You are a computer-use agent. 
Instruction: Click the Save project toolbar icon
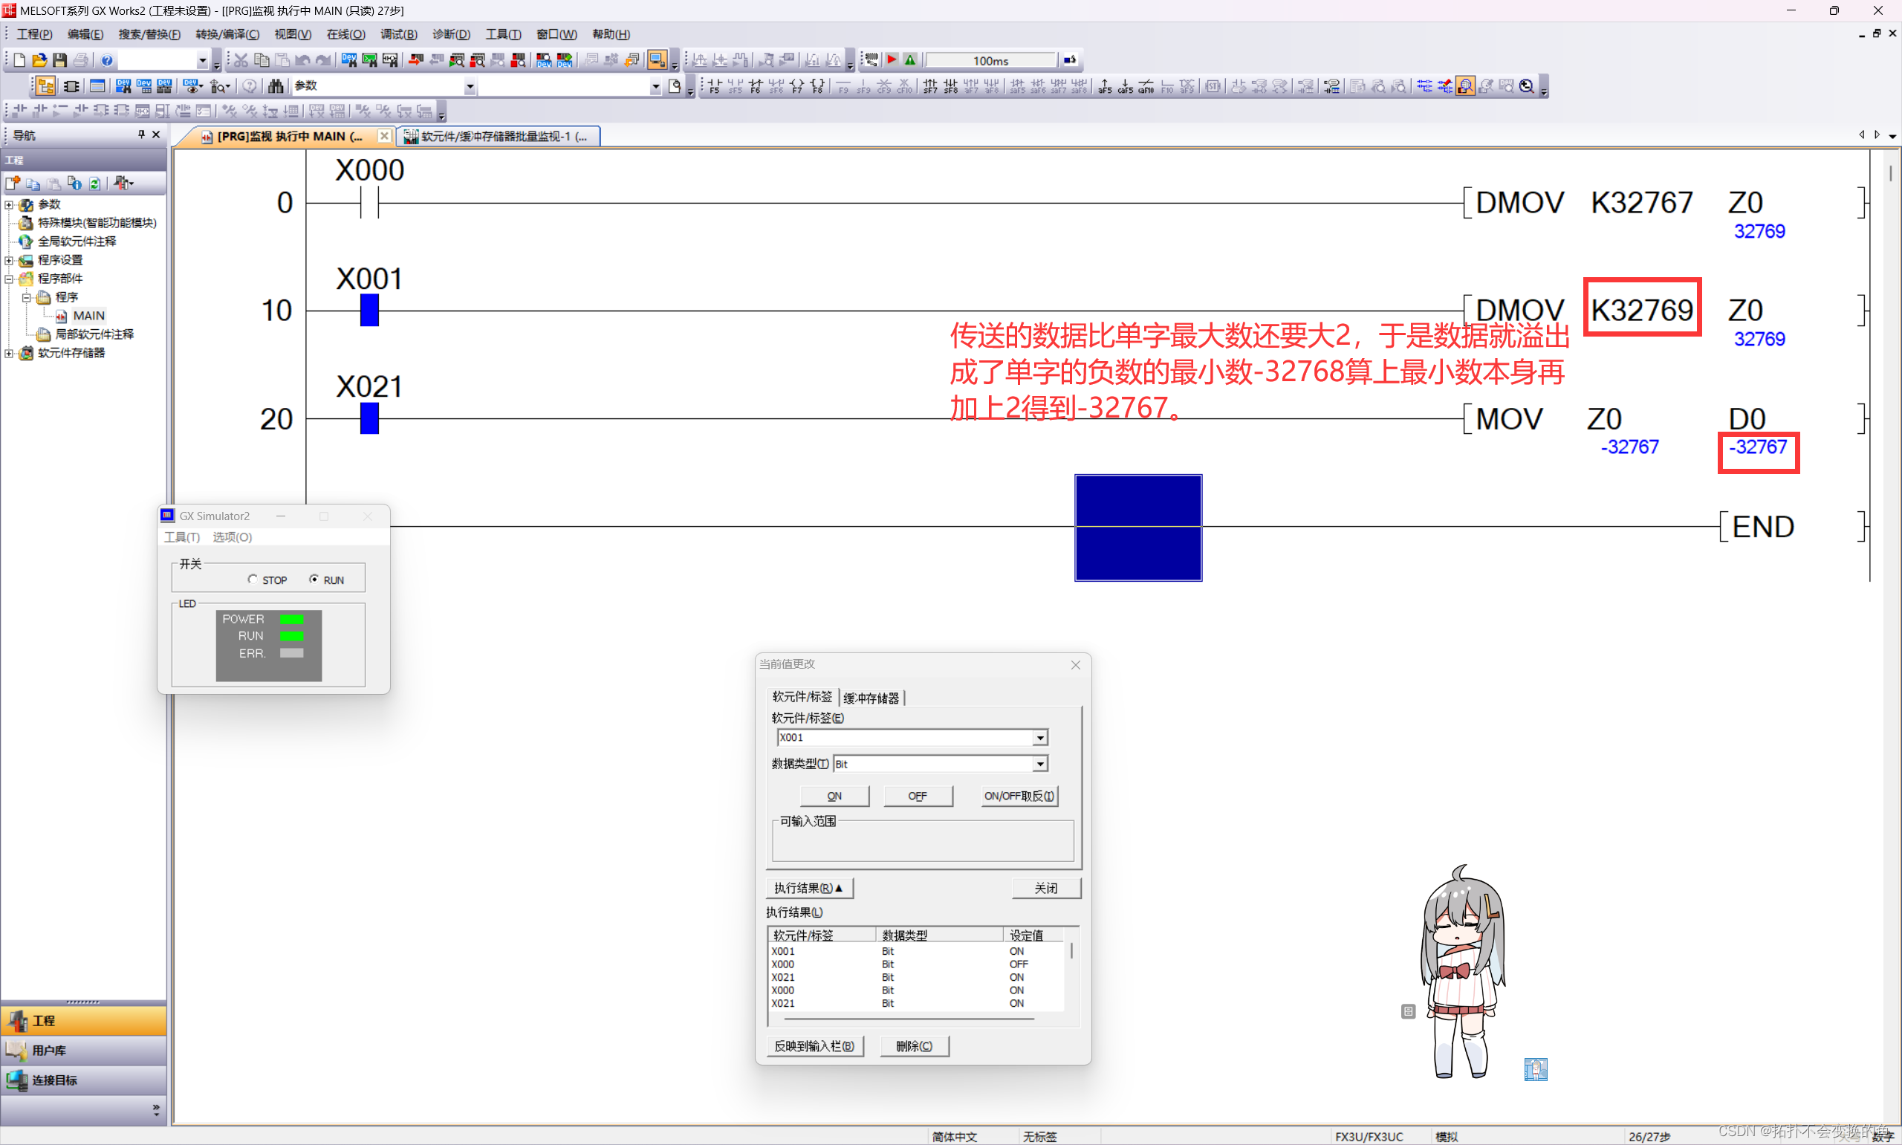point(59,60)
